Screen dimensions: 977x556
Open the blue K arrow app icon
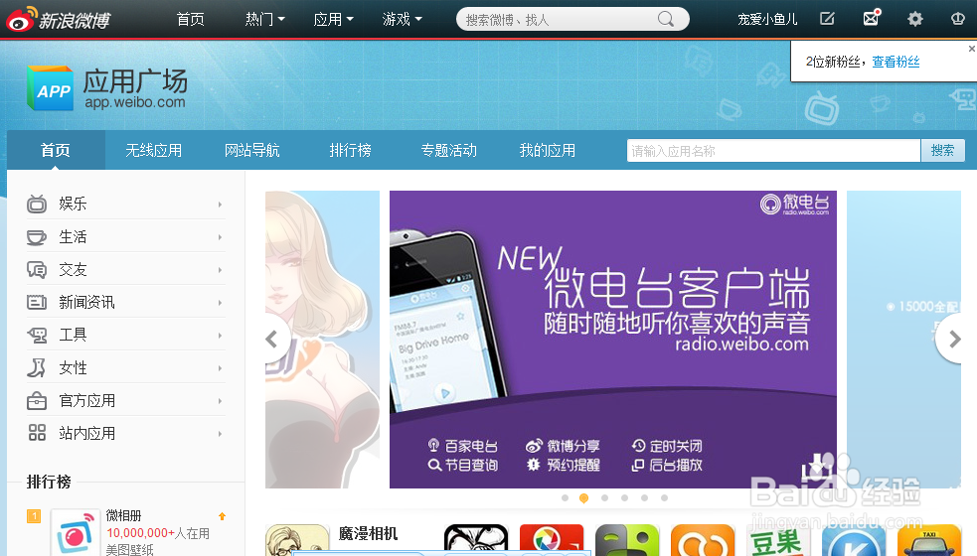point(854,540)
